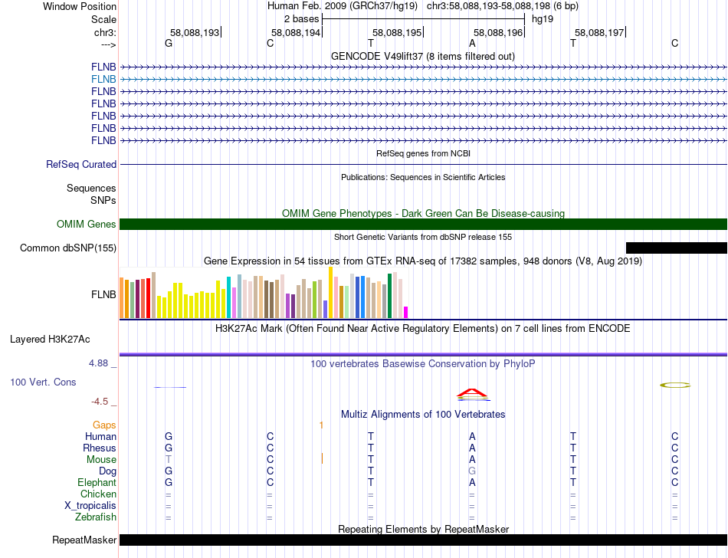The width and height of the screenshot is (728, 558).
Task: Click 'Multiz Alignments of 100 Vertebrates' title
Action: point(423,414)
